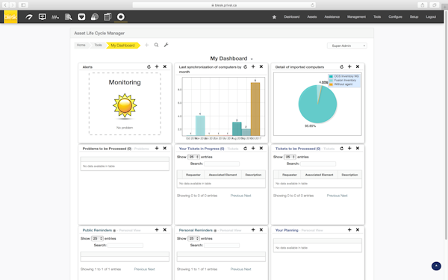Close the Your Tickets in Progress widget
The image size is (448, 280).
(x=261, y=149)
